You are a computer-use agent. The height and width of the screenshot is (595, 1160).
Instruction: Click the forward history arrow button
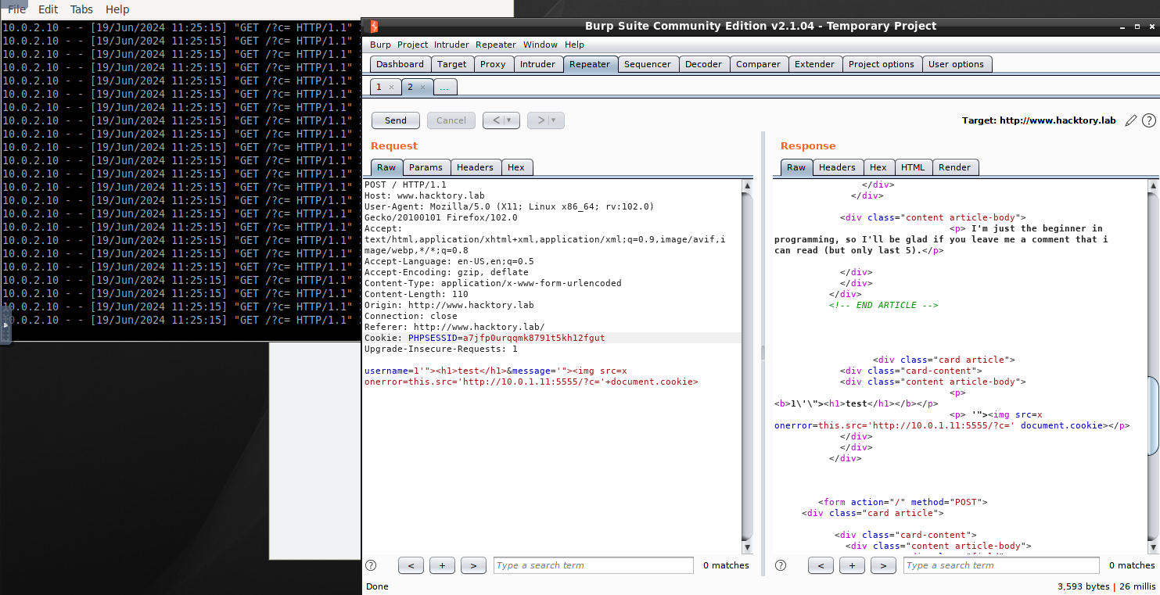click(539, 120)
